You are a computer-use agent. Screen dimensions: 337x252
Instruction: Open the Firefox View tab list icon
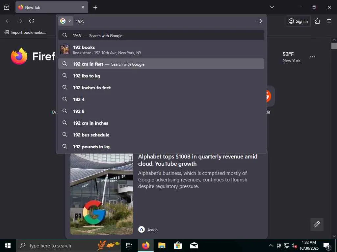click(x=7, y=7)
